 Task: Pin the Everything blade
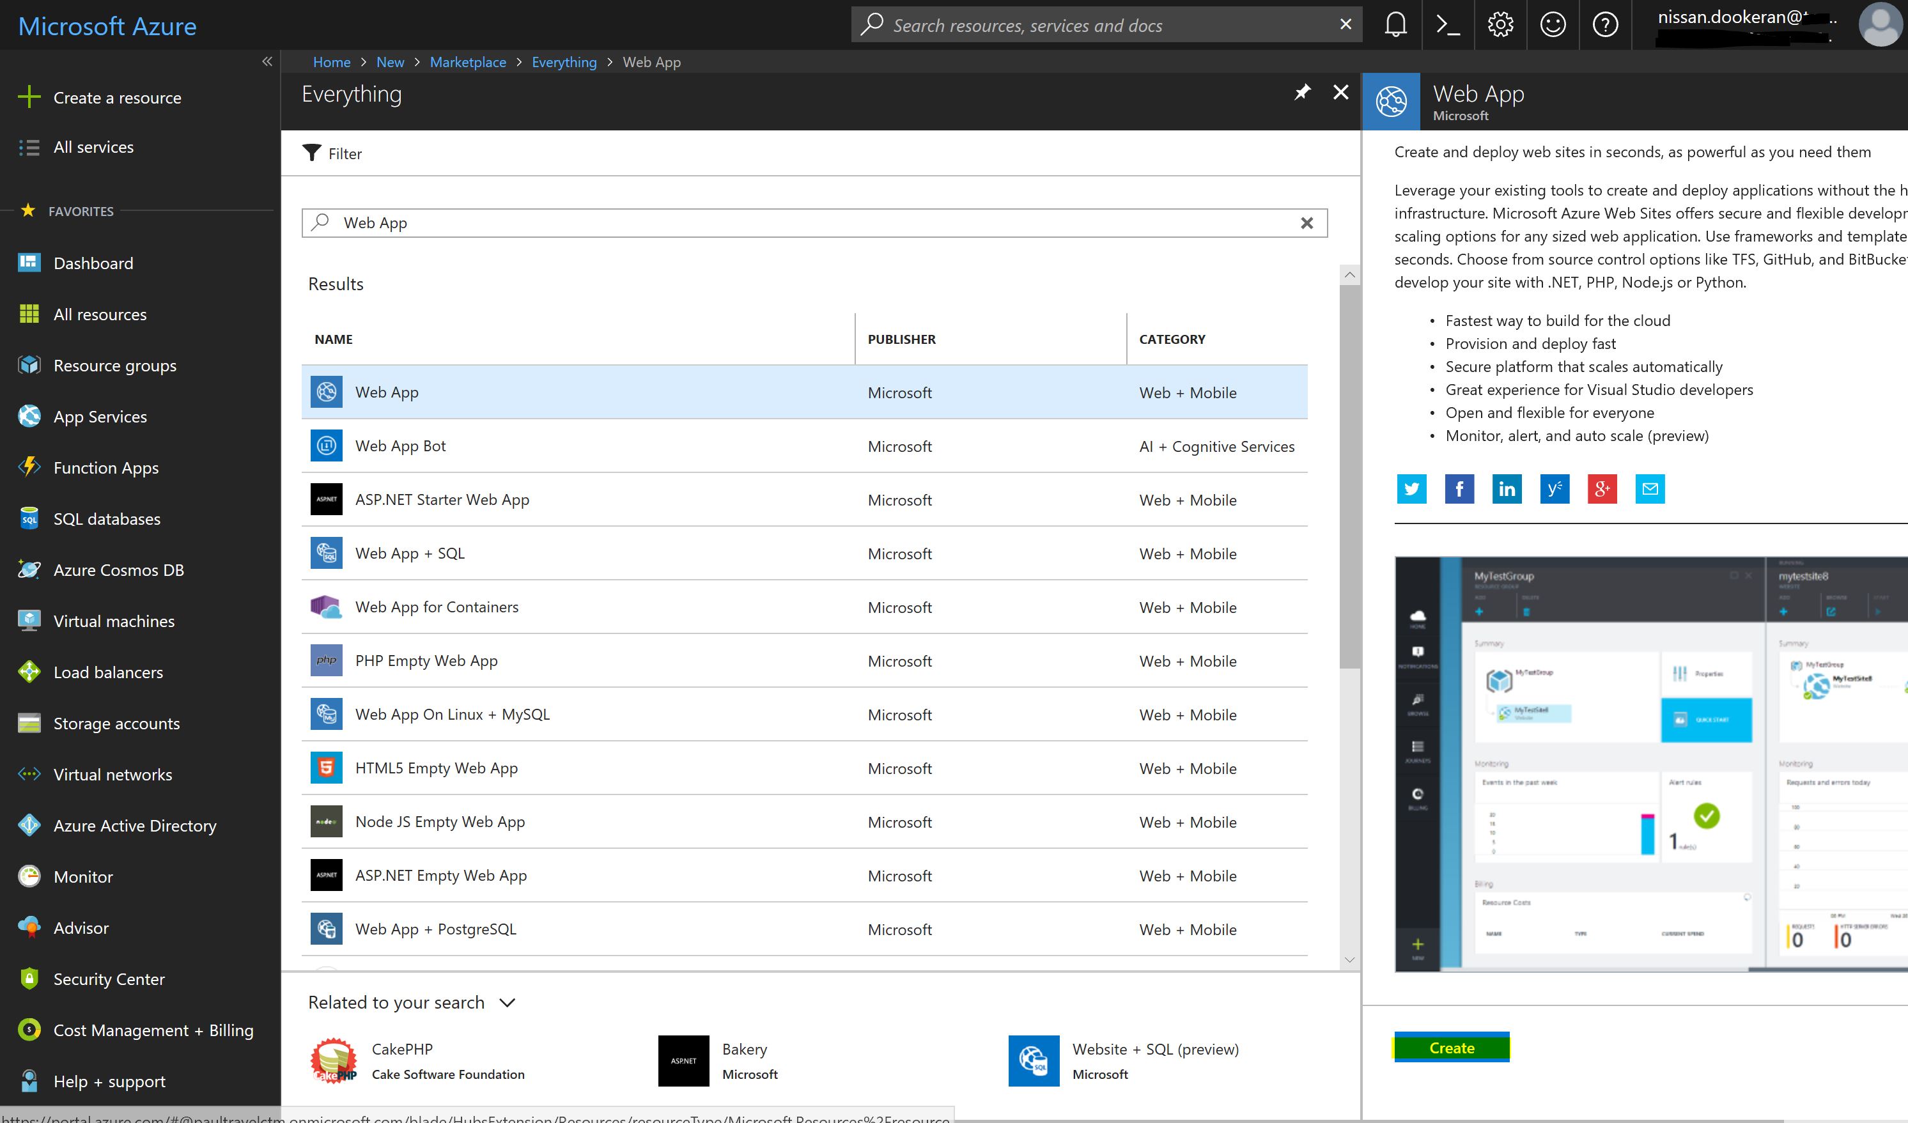point(1301,93)
